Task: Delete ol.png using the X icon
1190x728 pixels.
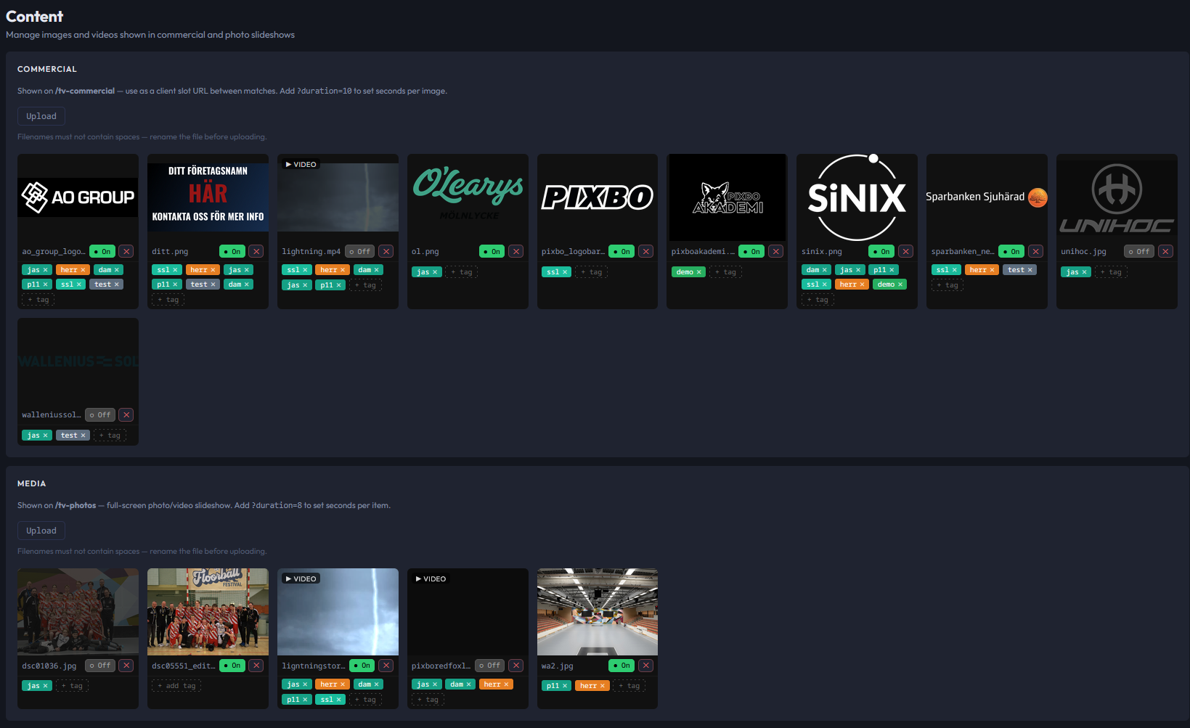Action: point(516,251)
